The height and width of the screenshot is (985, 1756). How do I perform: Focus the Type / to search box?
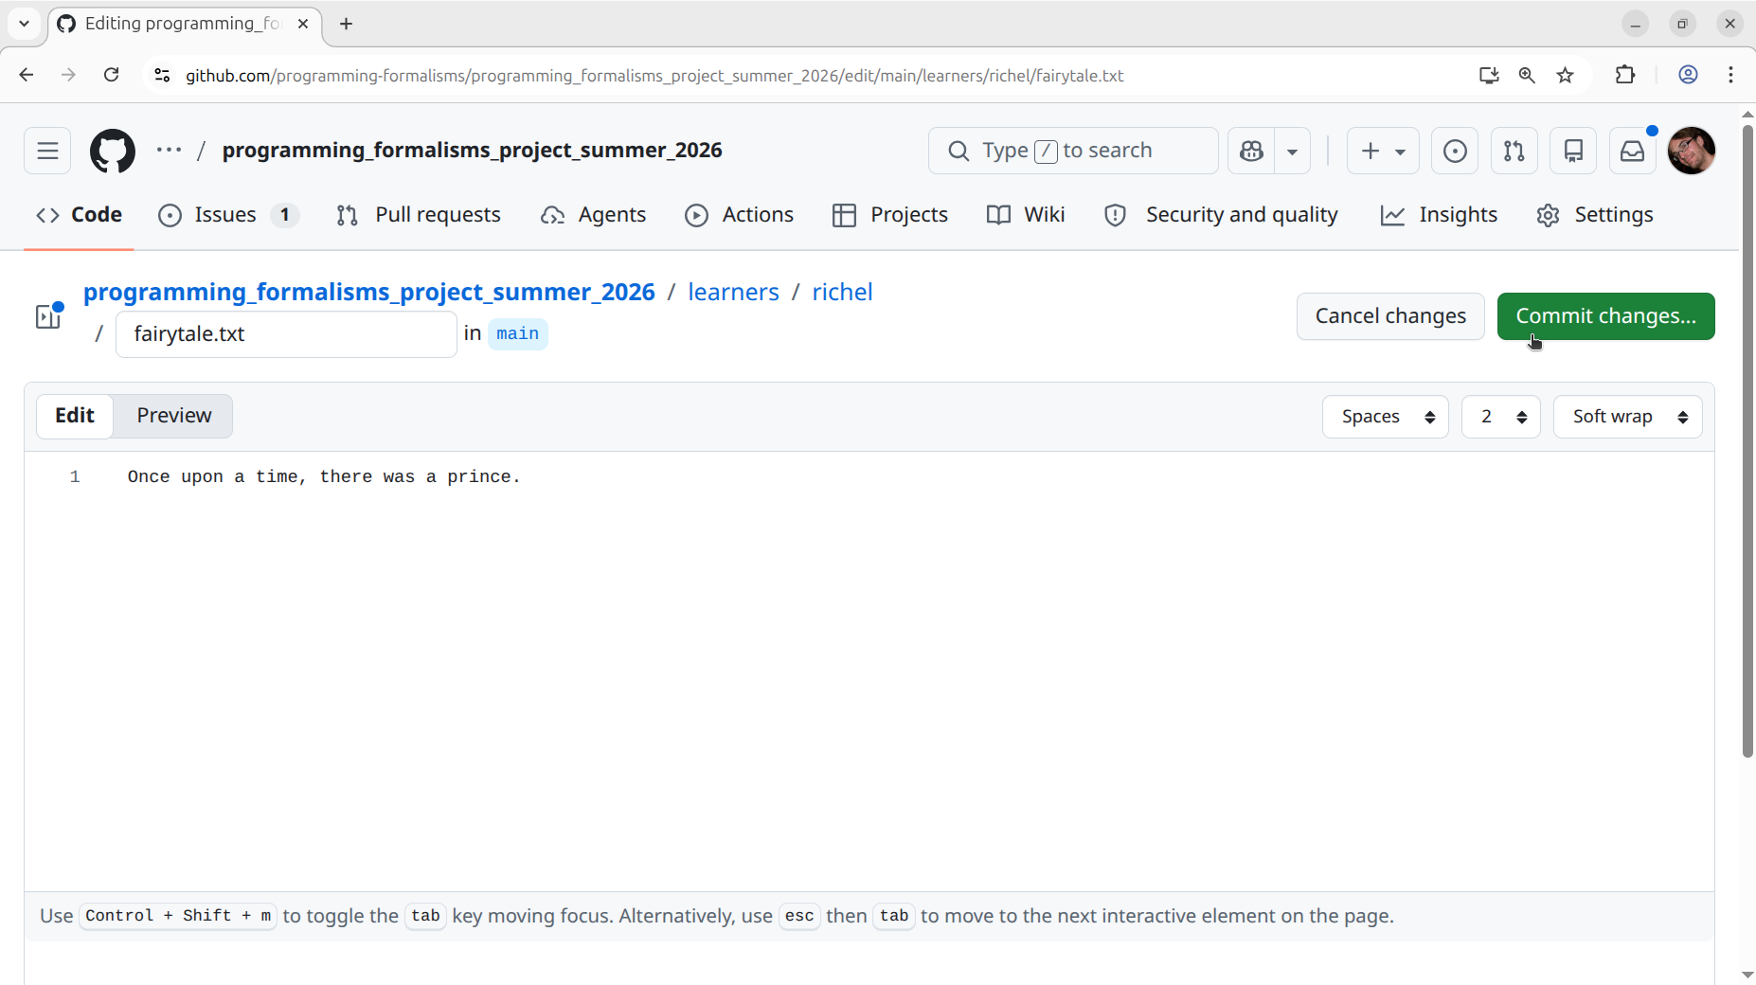pyautogui.click(x=1073, y=151)
